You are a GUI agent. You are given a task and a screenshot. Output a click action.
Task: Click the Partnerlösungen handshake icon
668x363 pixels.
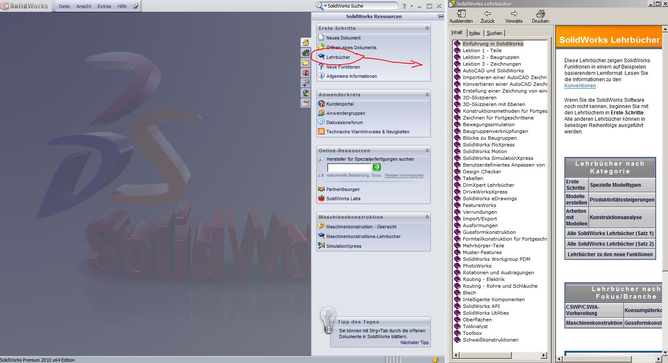[x=321, y=189]
